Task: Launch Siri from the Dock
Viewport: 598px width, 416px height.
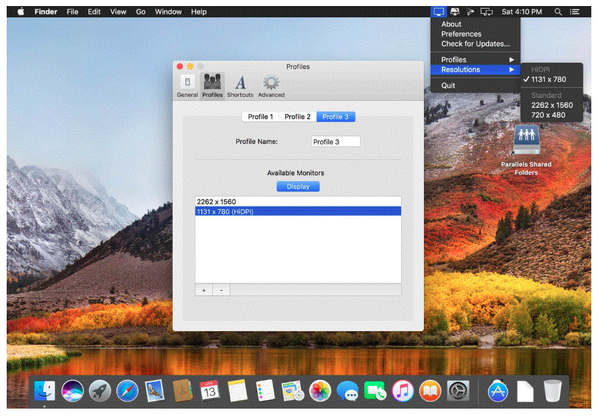Action: (72, 391)
